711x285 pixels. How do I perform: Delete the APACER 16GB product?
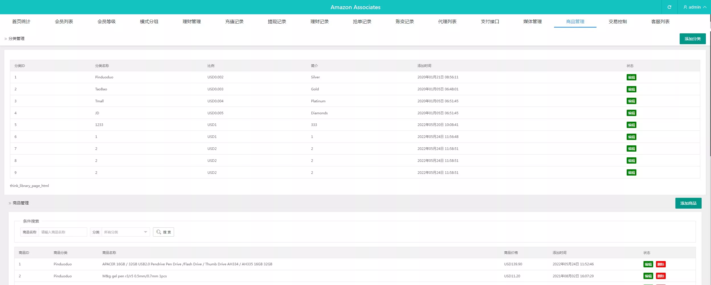pyautogui.click(x=661, y=264)
